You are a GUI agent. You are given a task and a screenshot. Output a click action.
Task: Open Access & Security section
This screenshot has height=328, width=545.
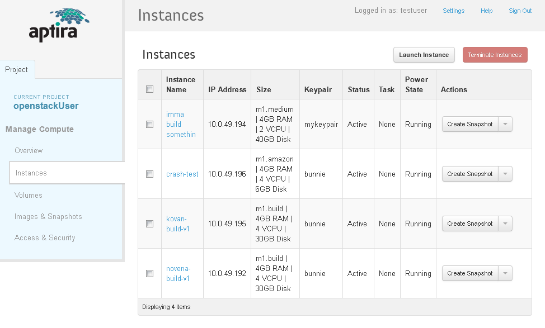point(45,237)
